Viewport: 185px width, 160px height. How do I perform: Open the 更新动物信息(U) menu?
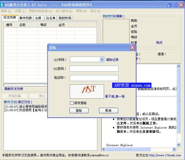tap(41, 11)
